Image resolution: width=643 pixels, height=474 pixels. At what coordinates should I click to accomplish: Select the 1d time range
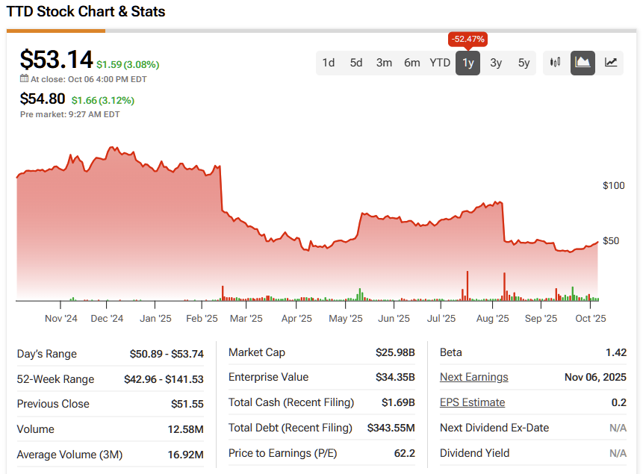[x=329, y=63]
